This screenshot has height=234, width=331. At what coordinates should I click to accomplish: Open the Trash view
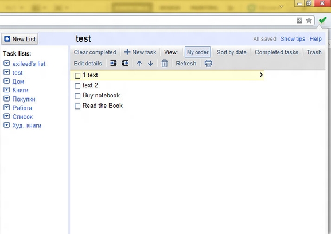tap(314, 52)
